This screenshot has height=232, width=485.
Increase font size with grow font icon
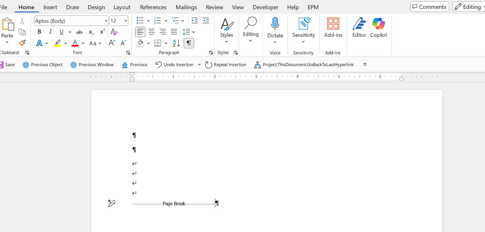click(x=112, y=43)
